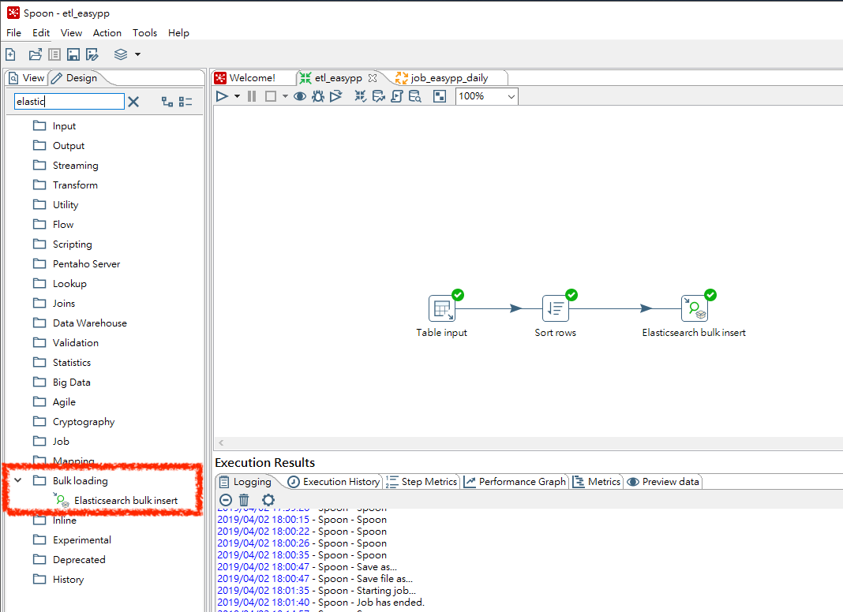
Task: Click the Debug transformation bug icon
Action: point(318,96)
